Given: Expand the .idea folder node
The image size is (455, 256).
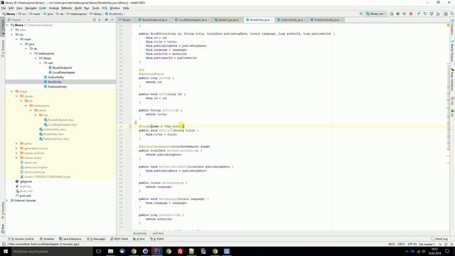Looking at the screenshot, I should (12, 30).
